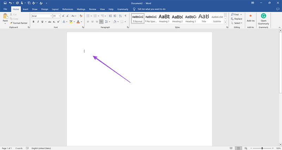Toggle Italic formatting
Viewport: 282px width, 150px height.
pos(38,22)
